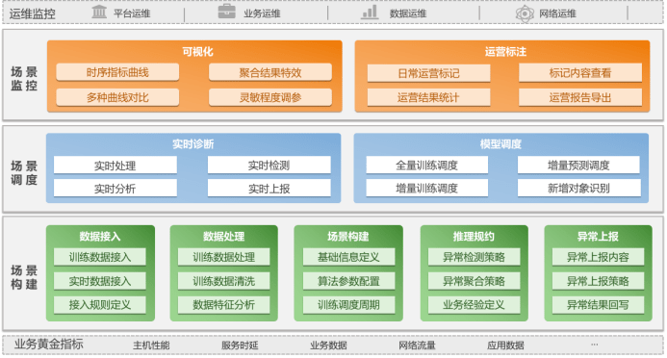667x358 pixels.
Task: Open the 时序指标曲线 box
Action: click(117, 72)
